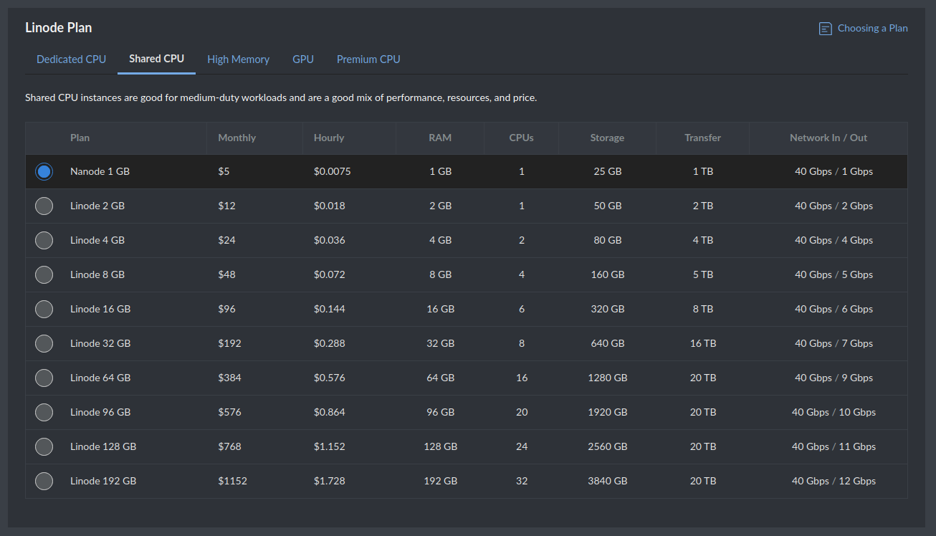This screenshot has height=536, width=936.
Task: Click the Linode Plan heading
Action: (x=59, y=28)
